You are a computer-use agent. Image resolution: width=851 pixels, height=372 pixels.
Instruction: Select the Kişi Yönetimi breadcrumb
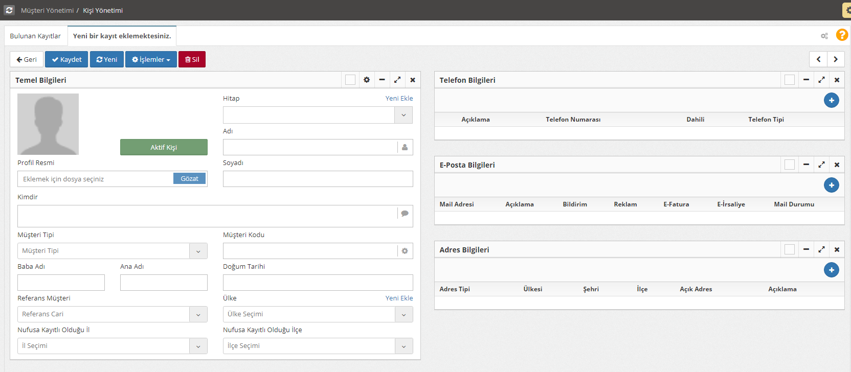(103, 10)
